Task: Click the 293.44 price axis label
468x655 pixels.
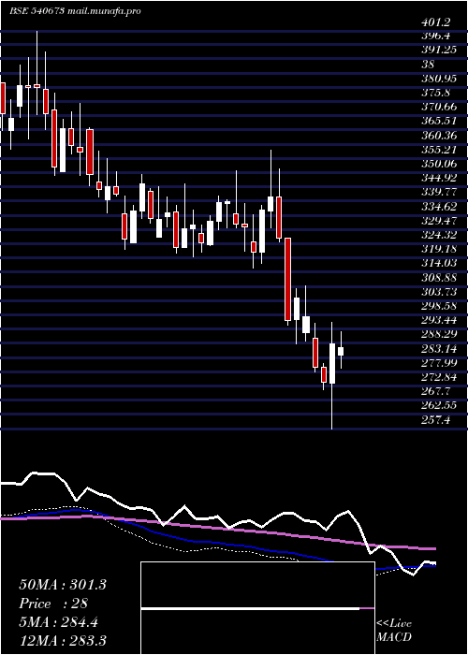Action: coord(439,320)
